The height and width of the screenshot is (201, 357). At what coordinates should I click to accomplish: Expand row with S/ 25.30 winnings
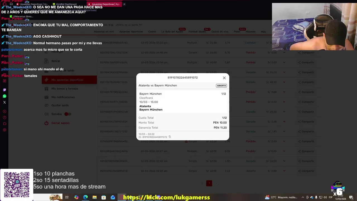coord(284,112)
